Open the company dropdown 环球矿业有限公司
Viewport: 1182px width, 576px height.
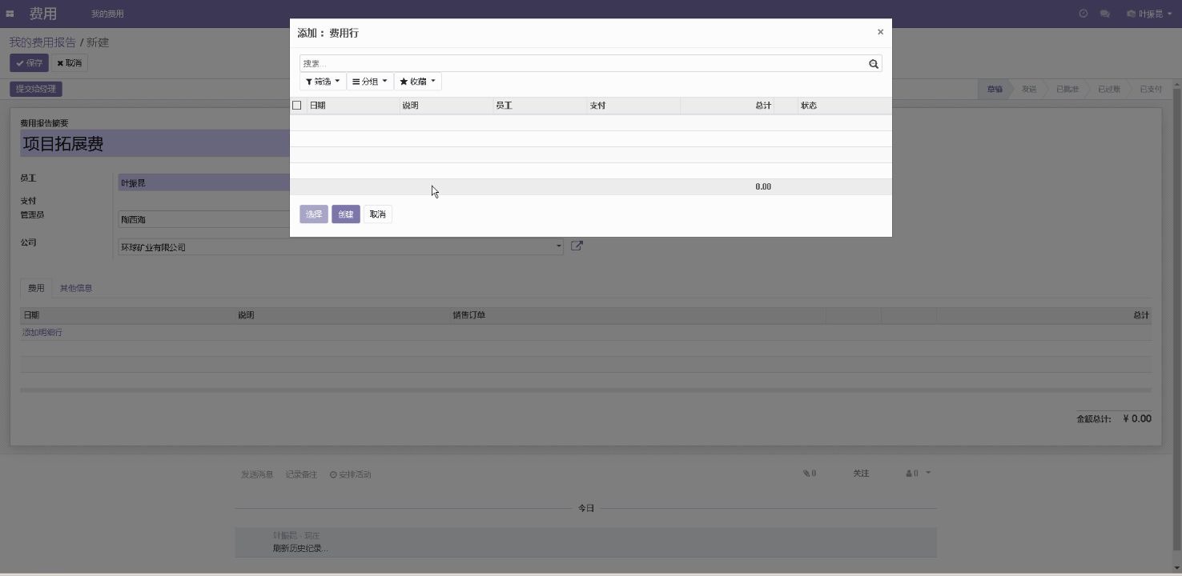[x=340, y=247]
